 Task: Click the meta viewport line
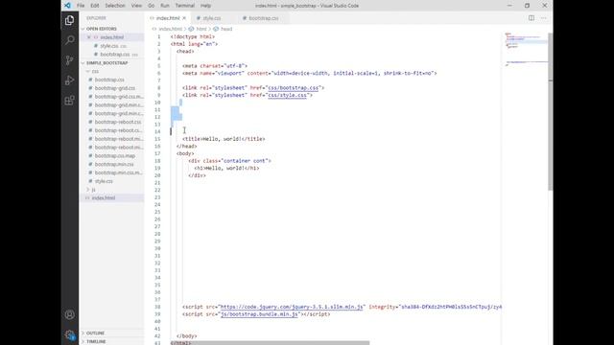coord(309,73)
